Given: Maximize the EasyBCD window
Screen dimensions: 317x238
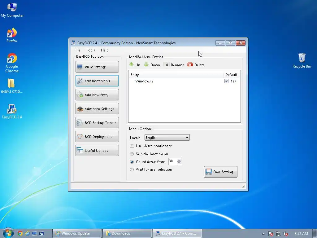Looking at the screenshot, I should pos(230,43).
